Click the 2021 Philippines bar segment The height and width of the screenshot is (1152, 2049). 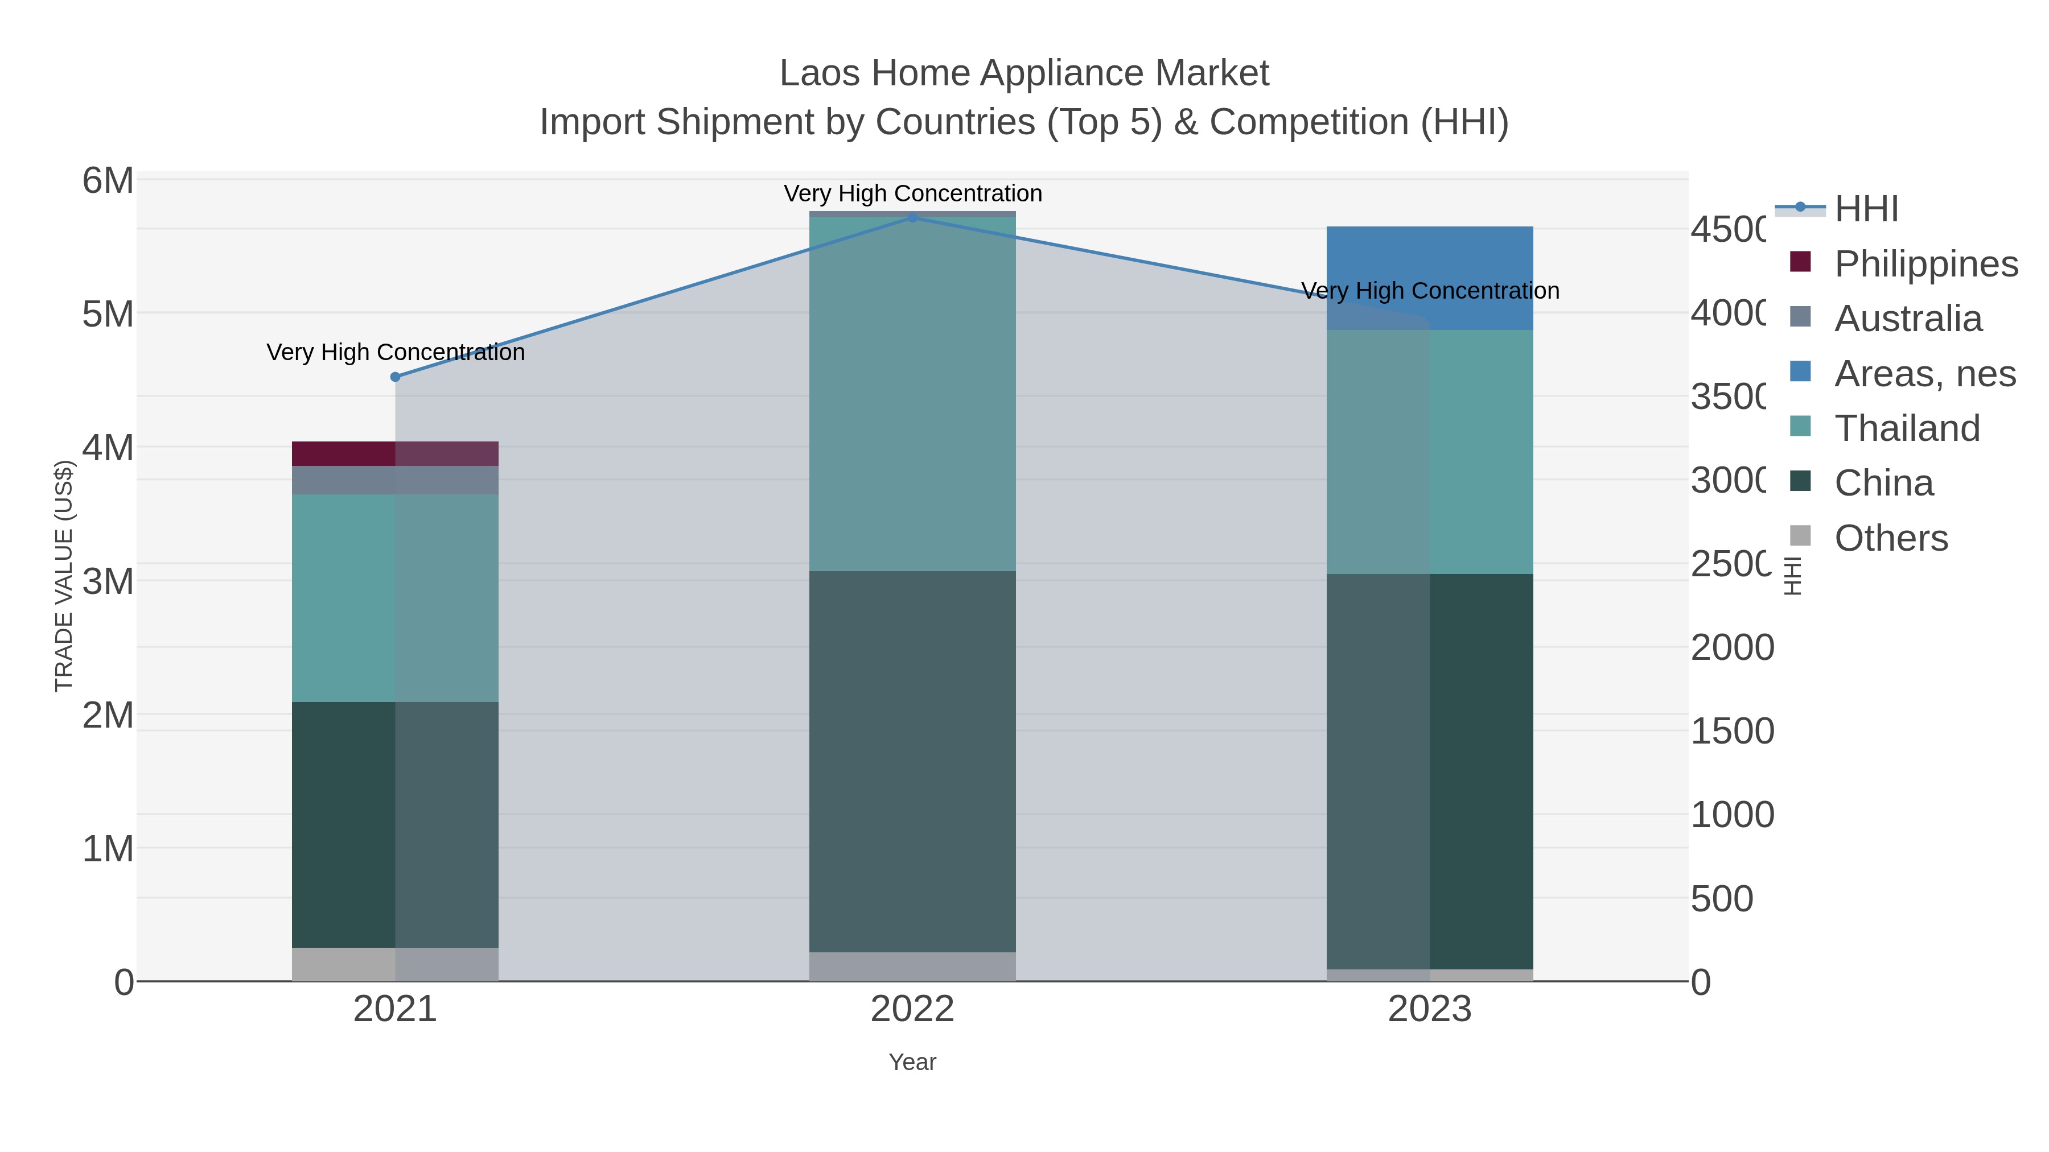tap(396, 454)
